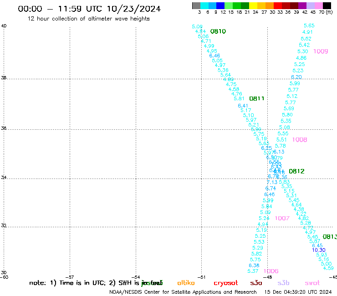Screen dimensions: 337x296
Task: Click the wave height value 6.13
Action: pos(279,152)
